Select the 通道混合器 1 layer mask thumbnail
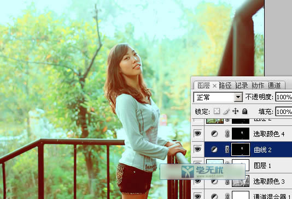 (x=241, y=195)
